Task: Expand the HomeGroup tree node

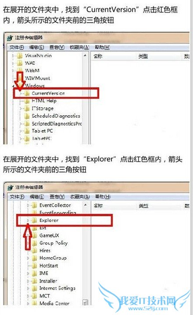Action: click(28, 258)
